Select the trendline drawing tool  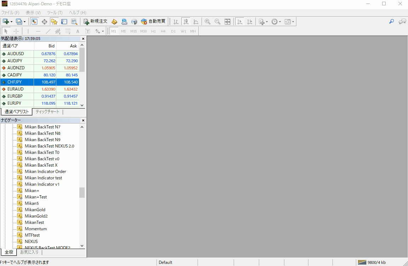point(48,31)
